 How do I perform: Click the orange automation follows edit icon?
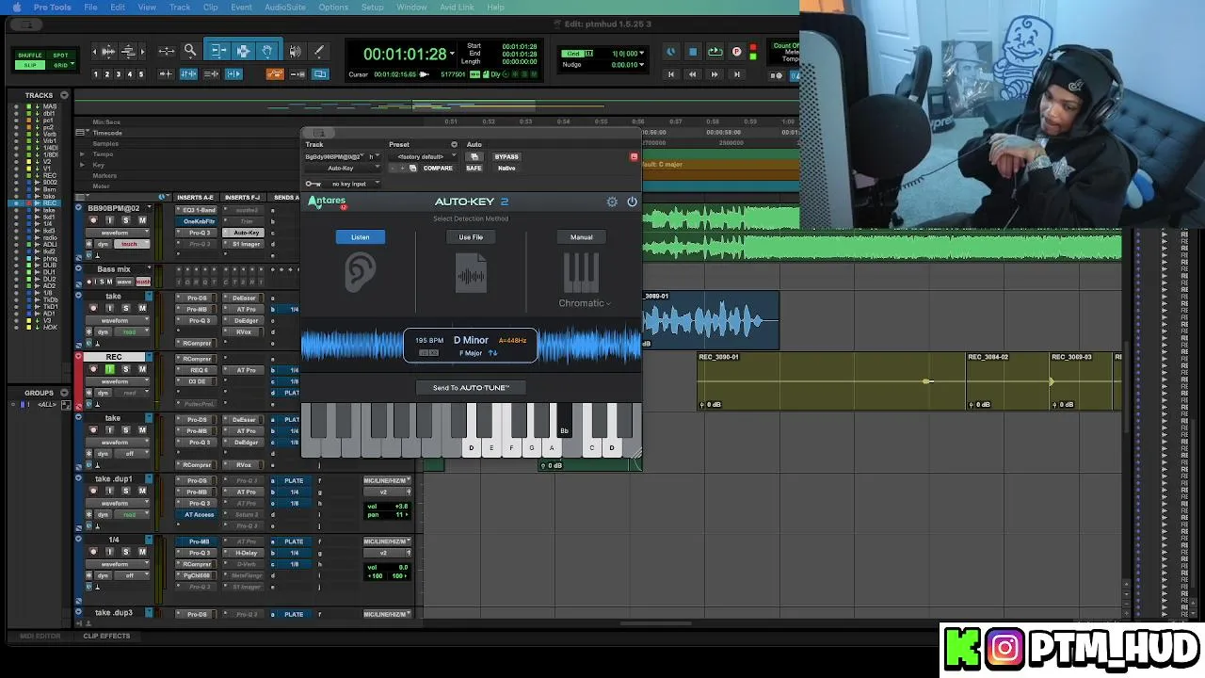pos(275,73)
